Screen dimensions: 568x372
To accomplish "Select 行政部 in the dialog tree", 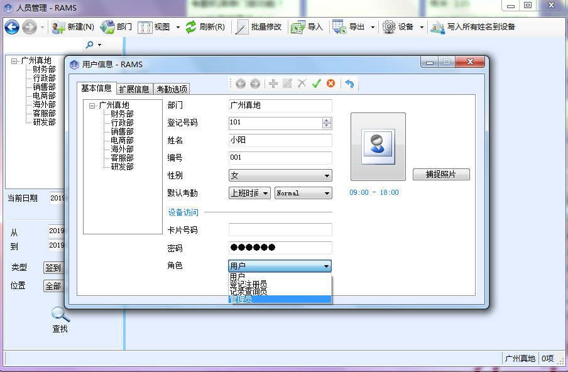I will [x=122, y=123].
